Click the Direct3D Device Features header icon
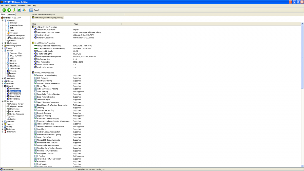 (x=33, y=72)
